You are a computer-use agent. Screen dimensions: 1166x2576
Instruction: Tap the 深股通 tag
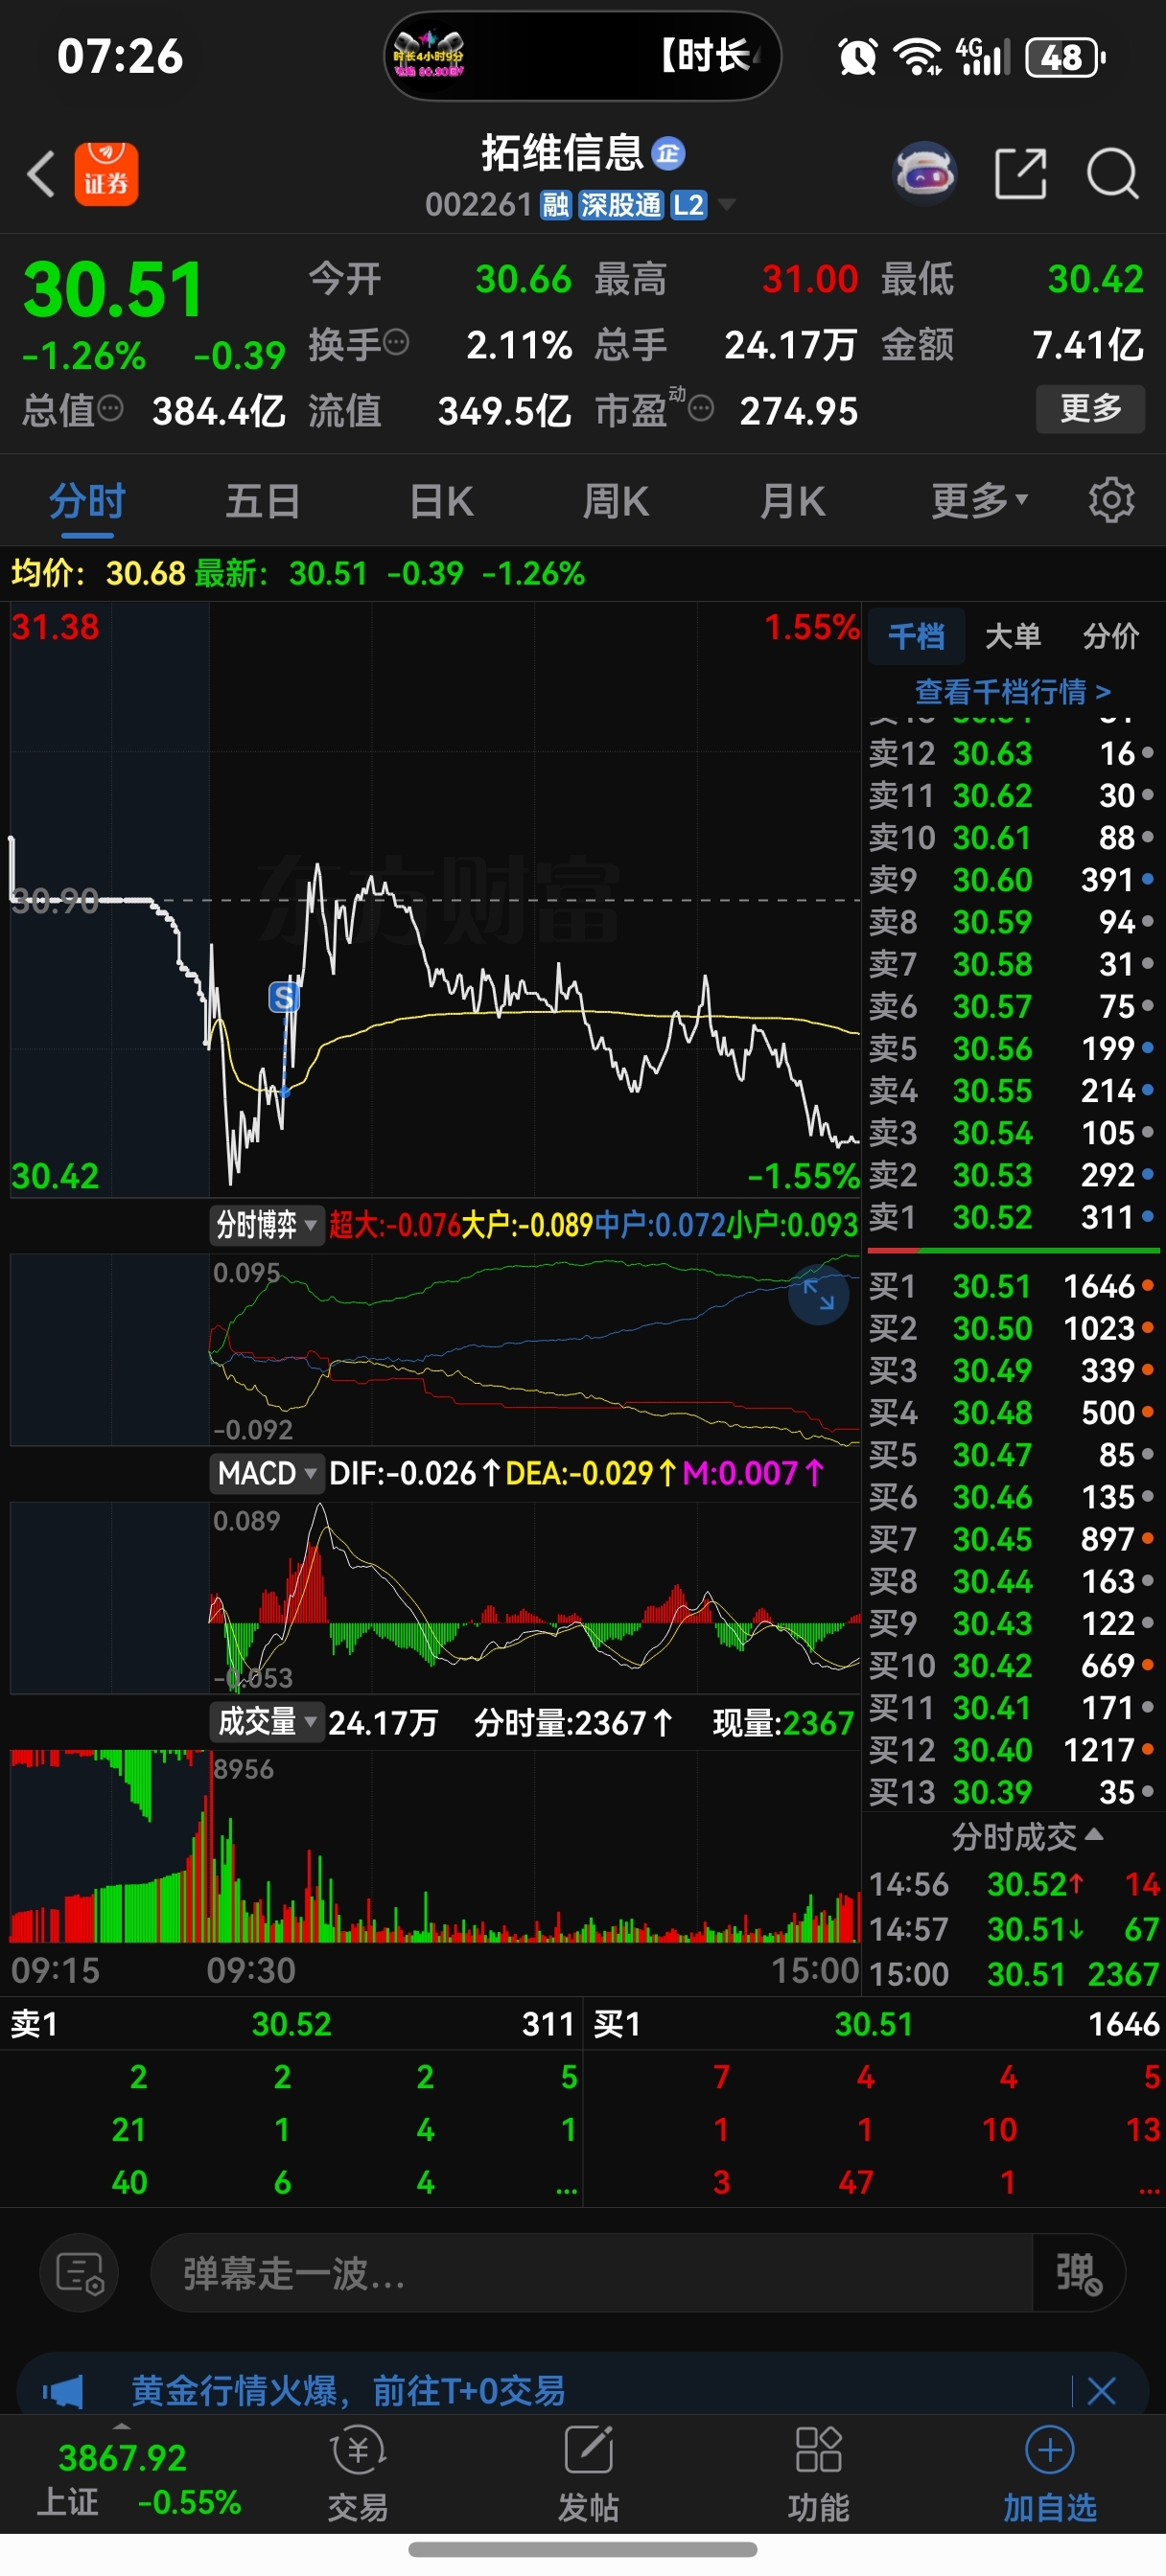point(620,205)
